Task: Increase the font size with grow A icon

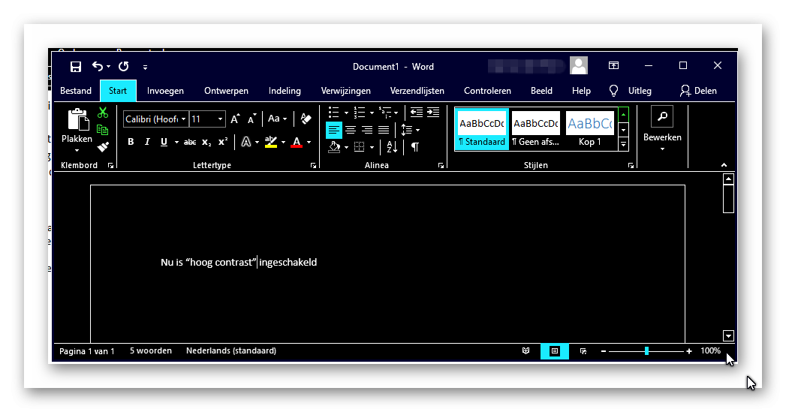Action: point(235,119)
